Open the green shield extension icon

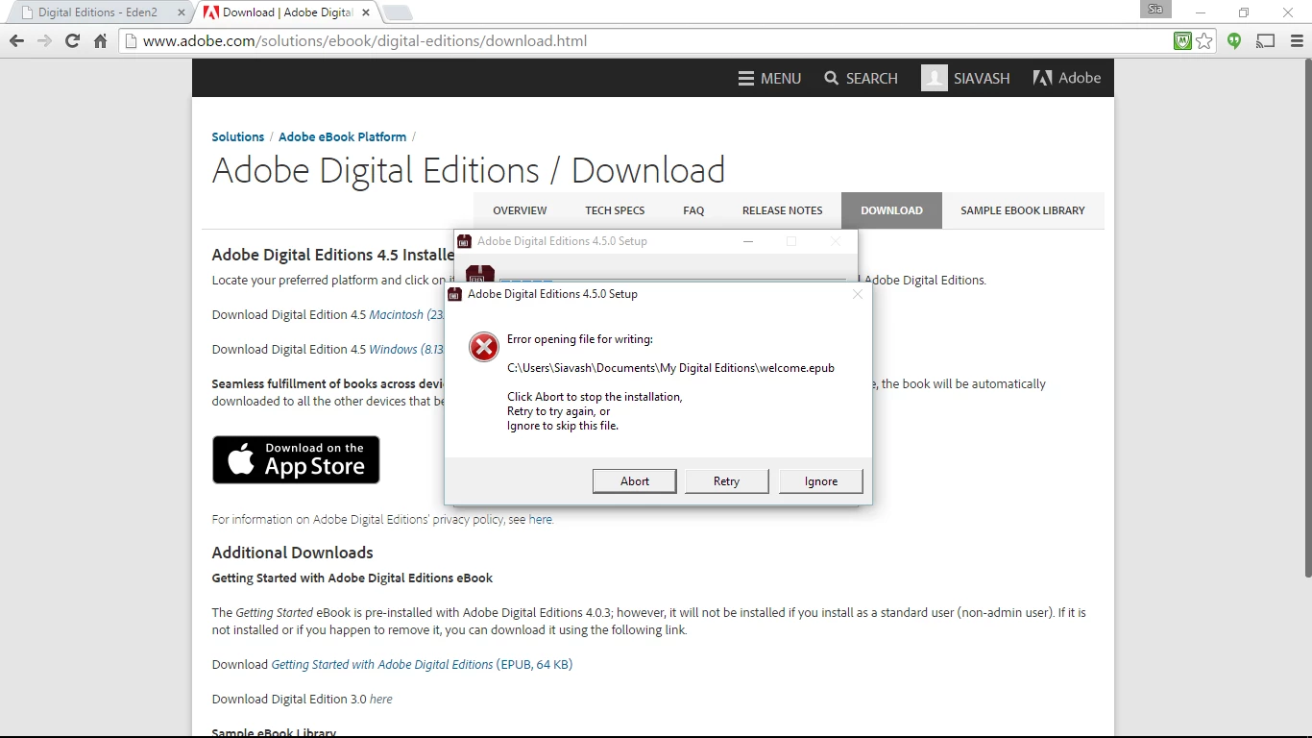(x=1182, y=40)
